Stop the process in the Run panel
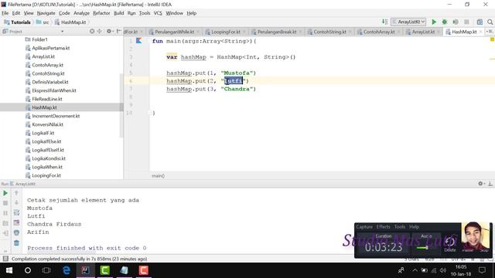This screenshot has width=495, height=278. (5, 203)
